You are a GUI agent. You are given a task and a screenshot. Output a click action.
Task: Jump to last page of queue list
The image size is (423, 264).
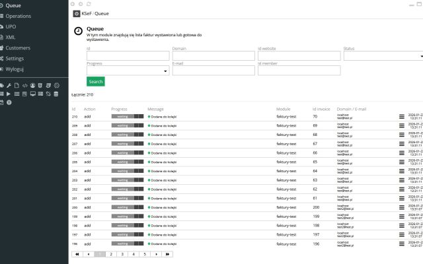168,253
